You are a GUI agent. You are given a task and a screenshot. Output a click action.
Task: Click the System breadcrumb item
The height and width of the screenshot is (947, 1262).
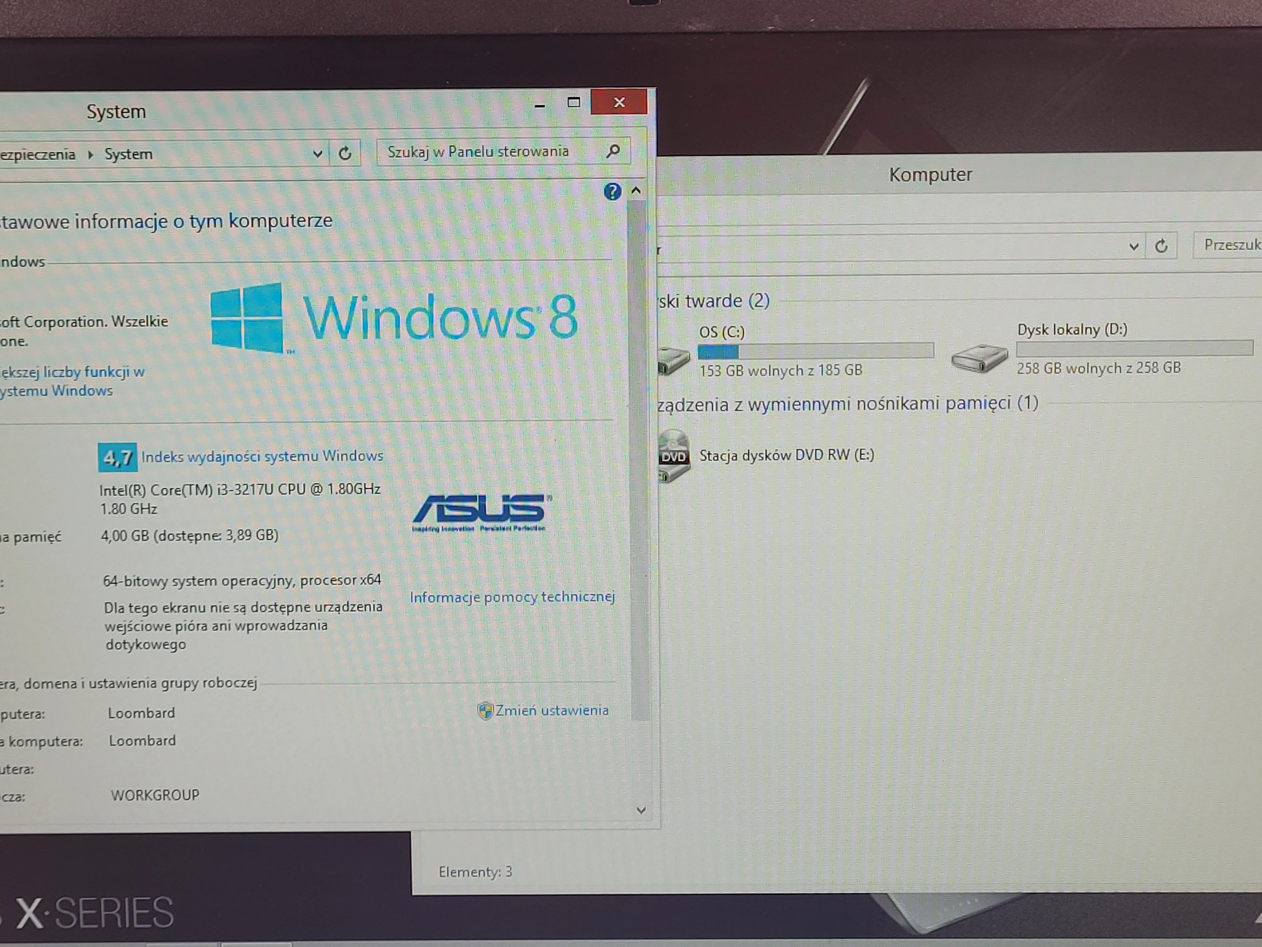[x=128, y=154]
